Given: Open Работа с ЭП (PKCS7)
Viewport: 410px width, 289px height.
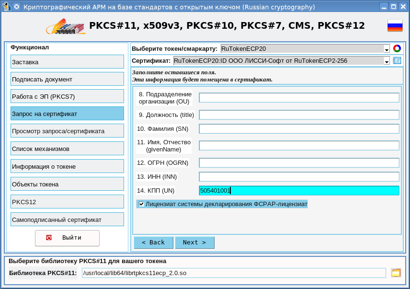Looking at the screenshot, I should (x=67, y=96).
